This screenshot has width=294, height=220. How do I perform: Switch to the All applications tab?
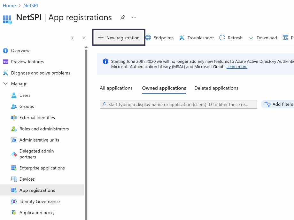116,88
